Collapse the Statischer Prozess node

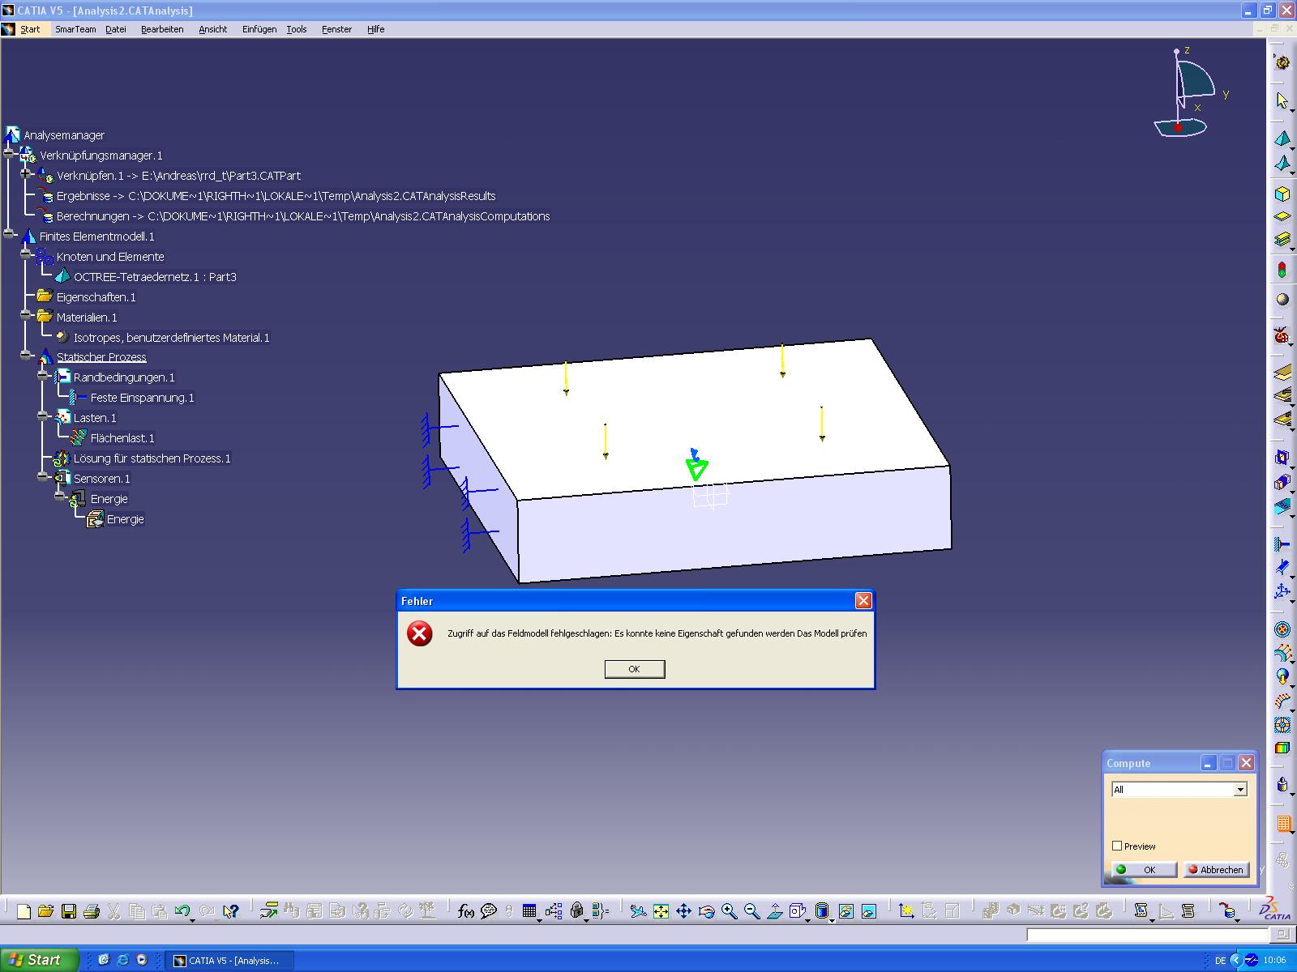click(x=26, y=354)
